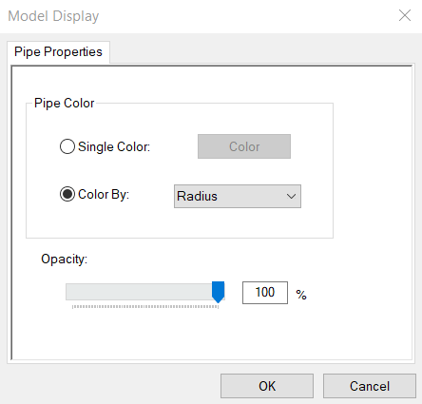The image size is (422, 404).
Task: Click the Color By label text
Action: point(104,195)
